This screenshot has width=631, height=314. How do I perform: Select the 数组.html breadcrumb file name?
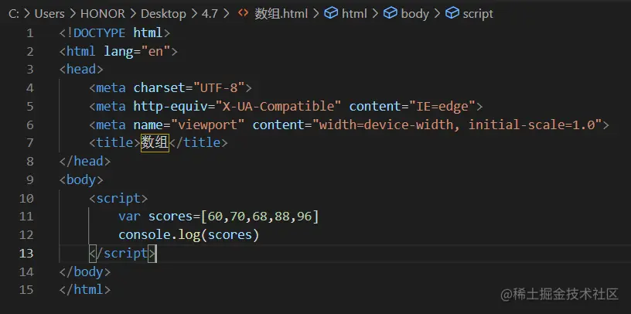click(281, 14)
